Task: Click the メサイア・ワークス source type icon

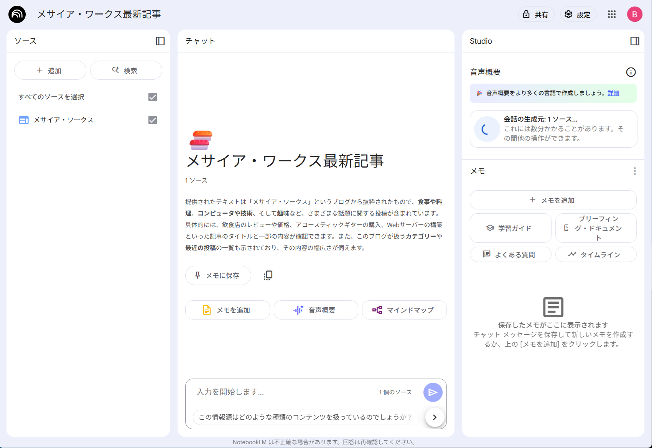Action: 24,120
